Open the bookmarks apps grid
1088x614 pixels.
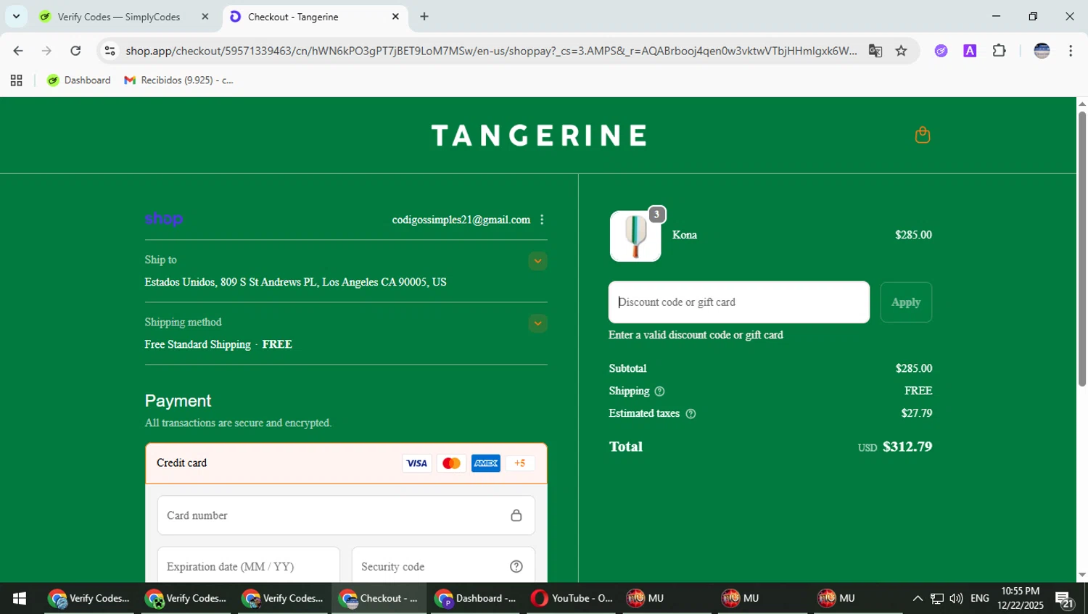[16, 80]
